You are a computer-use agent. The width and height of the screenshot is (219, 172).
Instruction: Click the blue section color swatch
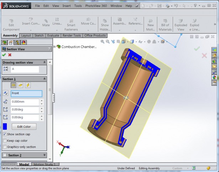[x=5, y=127]
